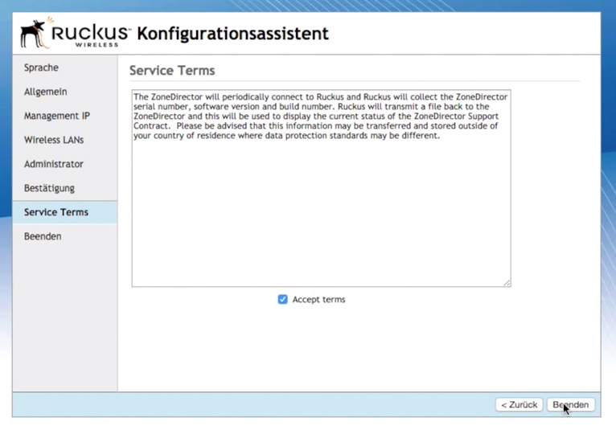Click the Service Terms page heading
616x430 pixels.
(x=172, y=71)
